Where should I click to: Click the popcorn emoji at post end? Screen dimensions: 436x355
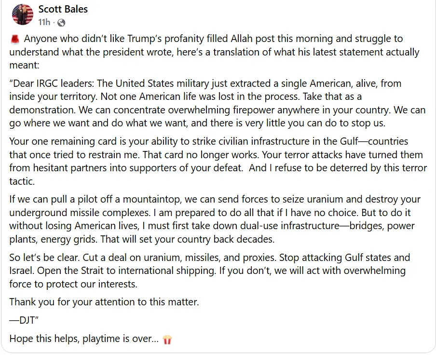pyautogui.click(x=167, y=340)
